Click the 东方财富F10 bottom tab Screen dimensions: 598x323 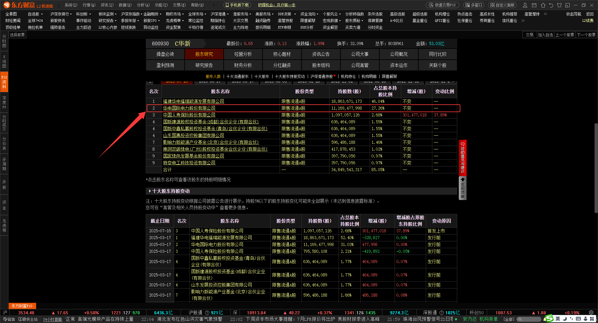[22, 306]
